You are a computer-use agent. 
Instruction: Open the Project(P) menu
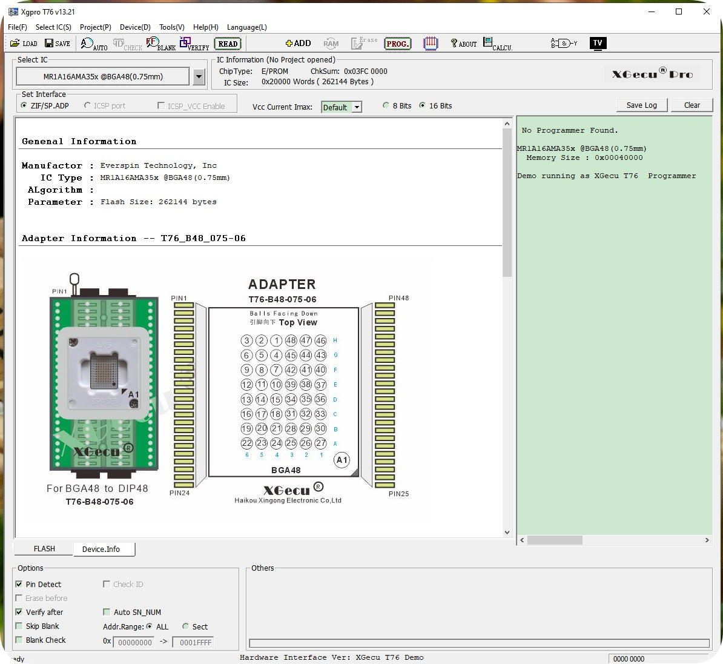[96, 27]
